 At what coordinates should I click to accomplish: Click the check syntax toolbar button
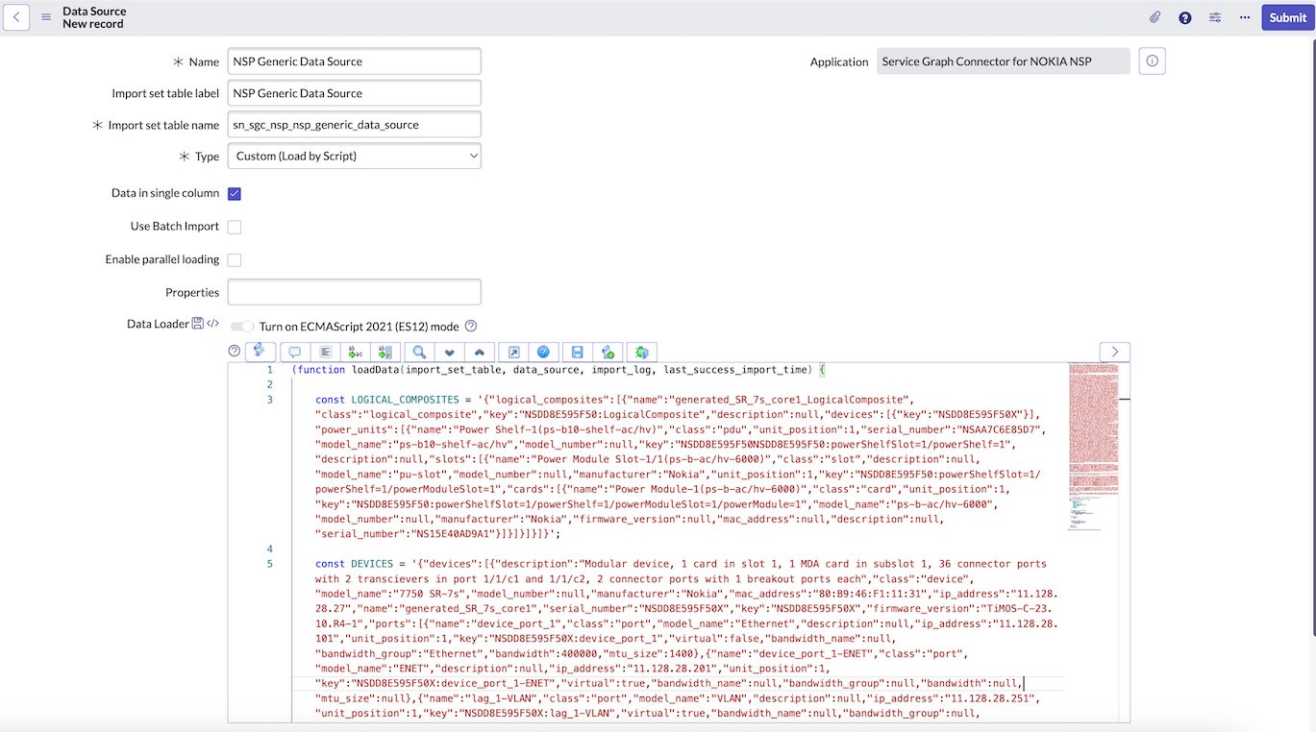pyautogui.click(x=607, y=353)
